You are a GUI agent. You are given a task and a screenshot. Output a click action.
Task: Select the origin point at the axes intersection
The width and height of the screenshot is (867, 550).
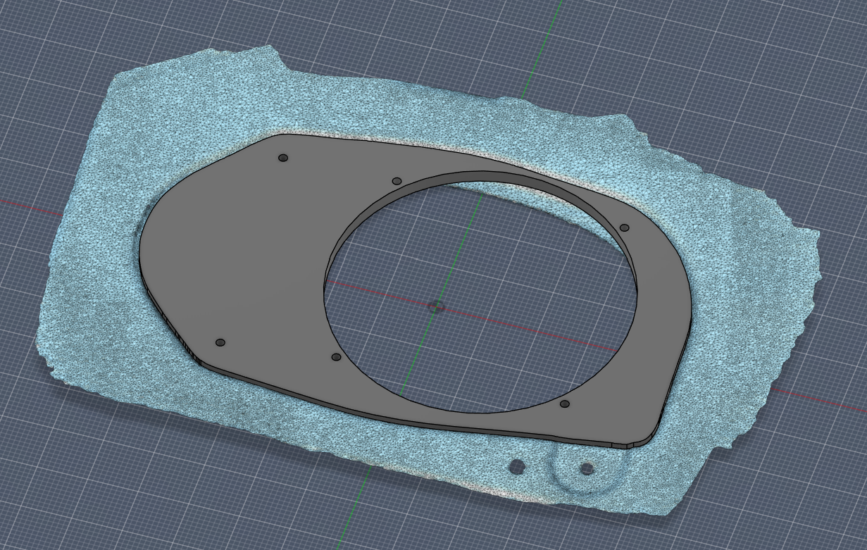436,306
